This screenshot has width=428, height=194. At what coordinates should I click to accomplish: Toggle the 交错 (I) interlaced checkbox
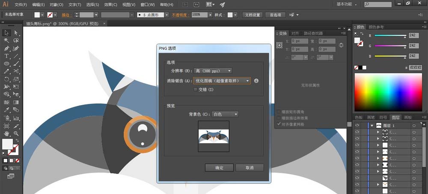[x=195, y=89]
